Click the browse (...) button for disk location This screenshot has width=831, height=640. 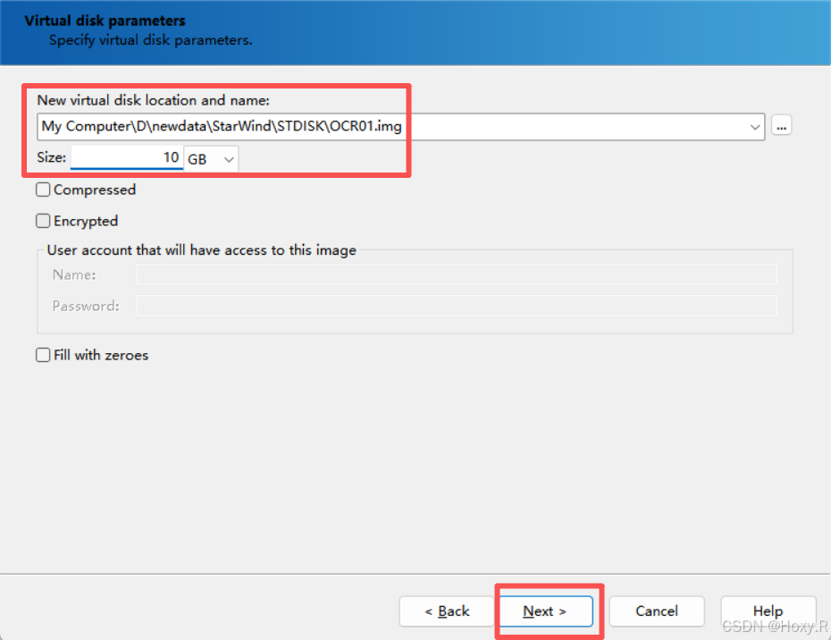coord(781,126)
